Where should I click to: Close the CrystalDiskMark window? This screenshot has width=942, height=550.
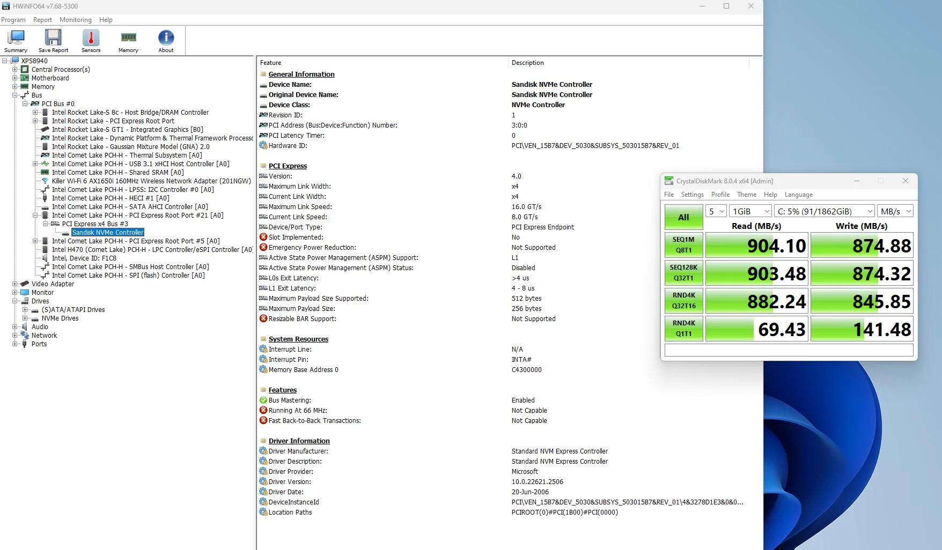click(906, 181)
